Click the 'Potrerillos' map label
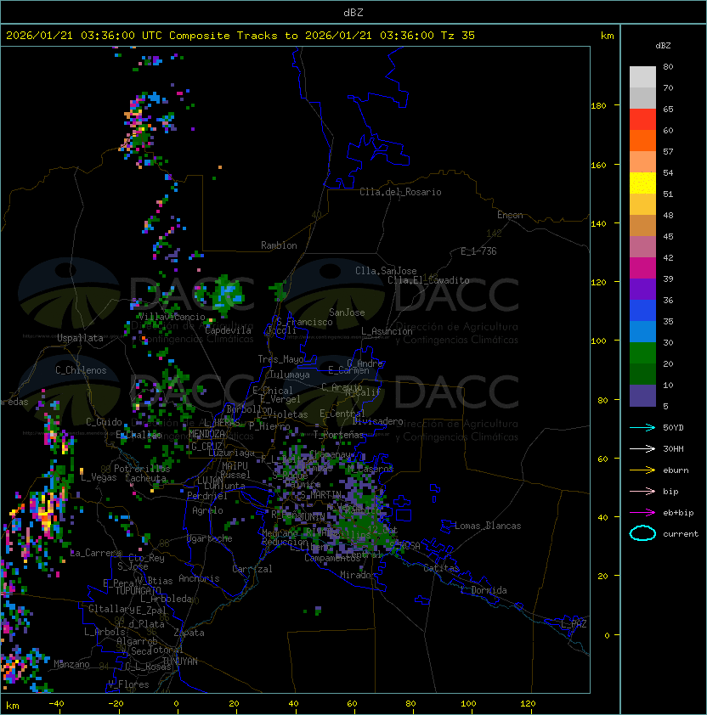This screenshot has width=707, height=715. coord(142,468)
